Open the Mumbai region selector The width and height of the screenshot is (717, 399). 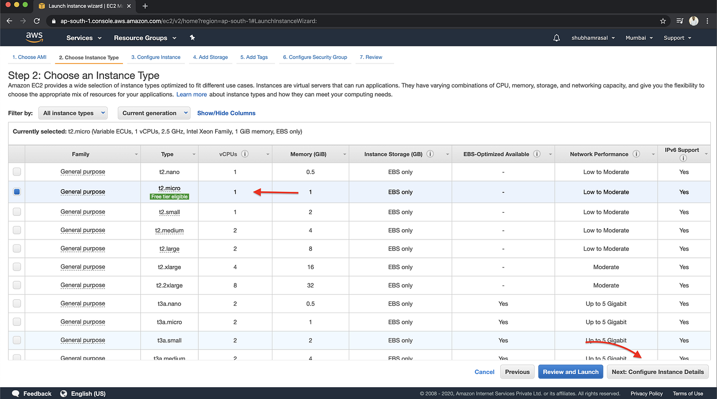[640, 38]
